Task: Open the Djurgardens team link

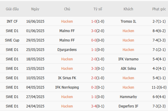Action: click(67, 50)
